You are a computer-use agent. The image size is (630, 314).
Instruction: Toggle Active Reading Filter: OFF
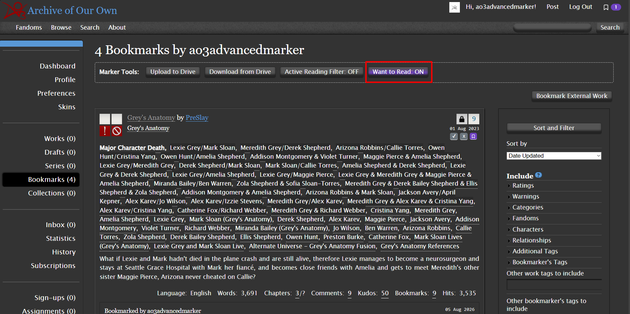click(321, 72)
